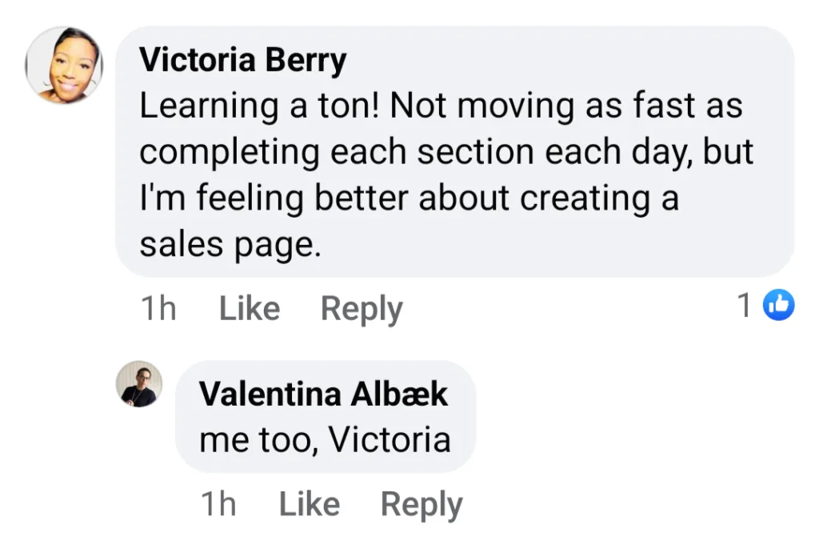Click "Learning a ton!" in Victoria's comment

259,107
